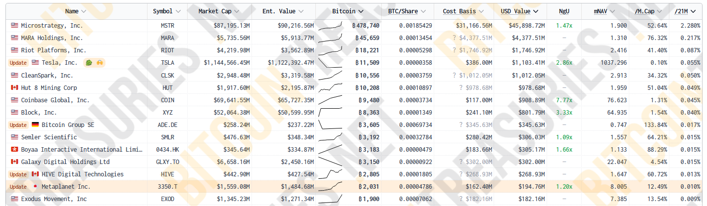This screenshot has width=707, height=206.
Task: Click the 2.280% /21M value
Action: tap(691, 25)
